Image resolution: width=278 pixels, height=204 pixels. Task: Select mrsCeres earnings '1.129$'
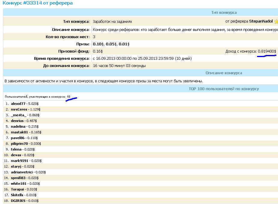(x=35, y=109)
